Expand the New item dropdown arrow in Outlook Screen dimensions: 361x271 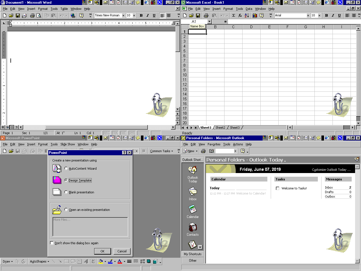[197, 151]
